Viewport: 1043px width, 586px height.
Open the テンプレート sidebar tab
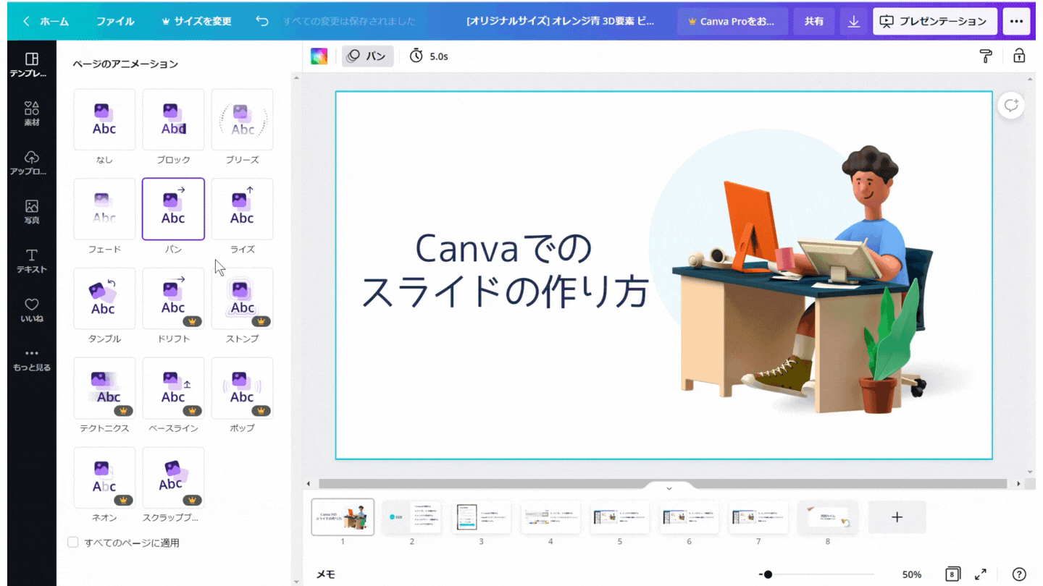click(31, 65)
